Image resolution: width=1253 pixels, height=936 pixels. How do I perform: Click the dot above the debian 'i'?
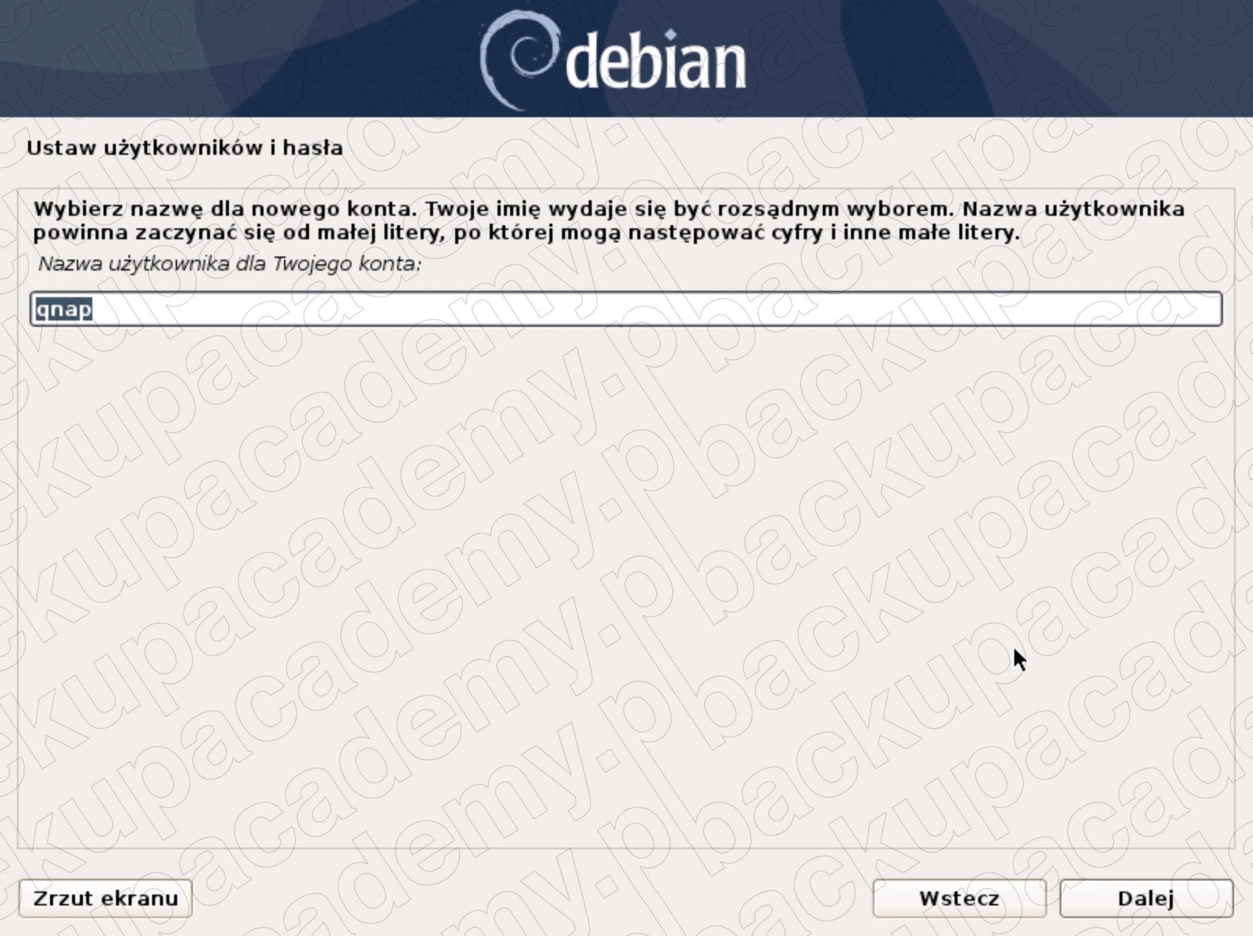(x=671, y=35)
